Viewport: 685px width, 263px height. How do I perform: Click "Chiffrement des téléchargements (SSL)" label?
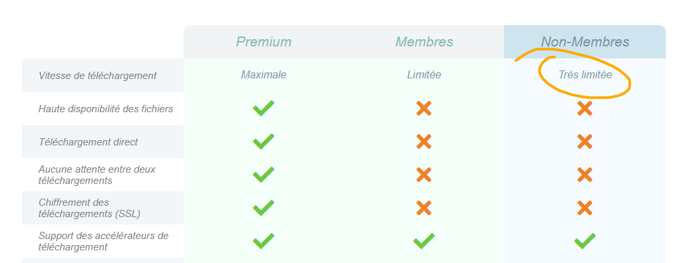90,208
